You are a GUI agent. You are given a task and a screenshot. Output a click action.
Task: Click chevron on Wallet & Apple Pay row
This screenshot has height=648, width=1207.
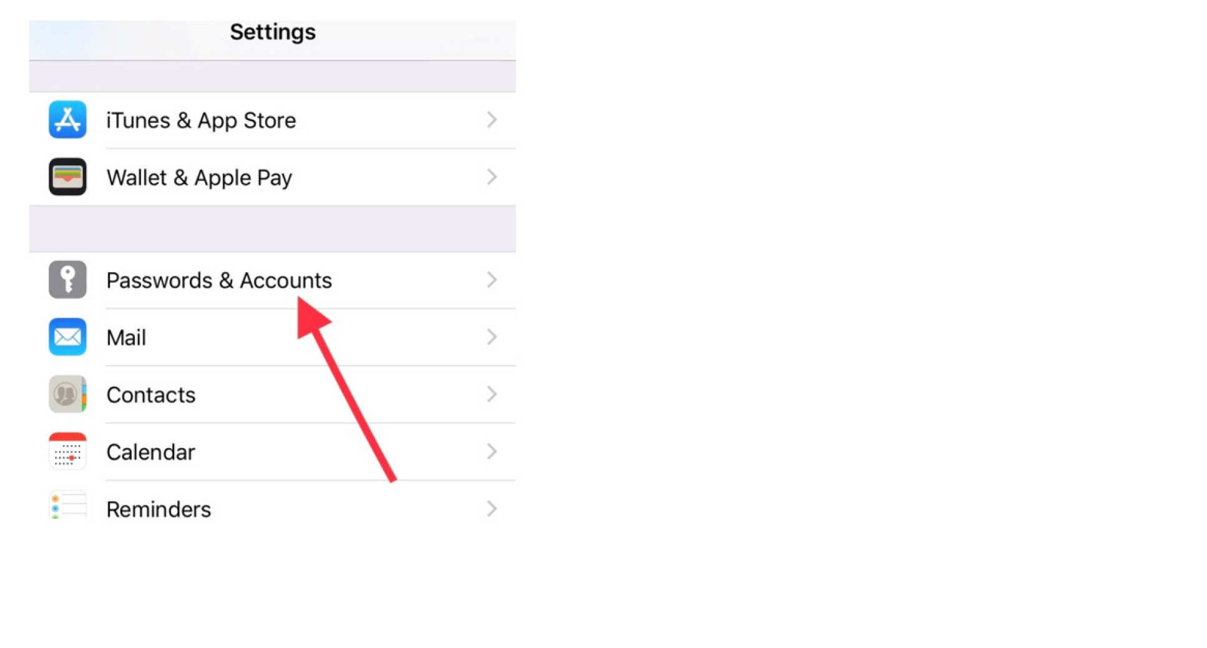(492, 177)
